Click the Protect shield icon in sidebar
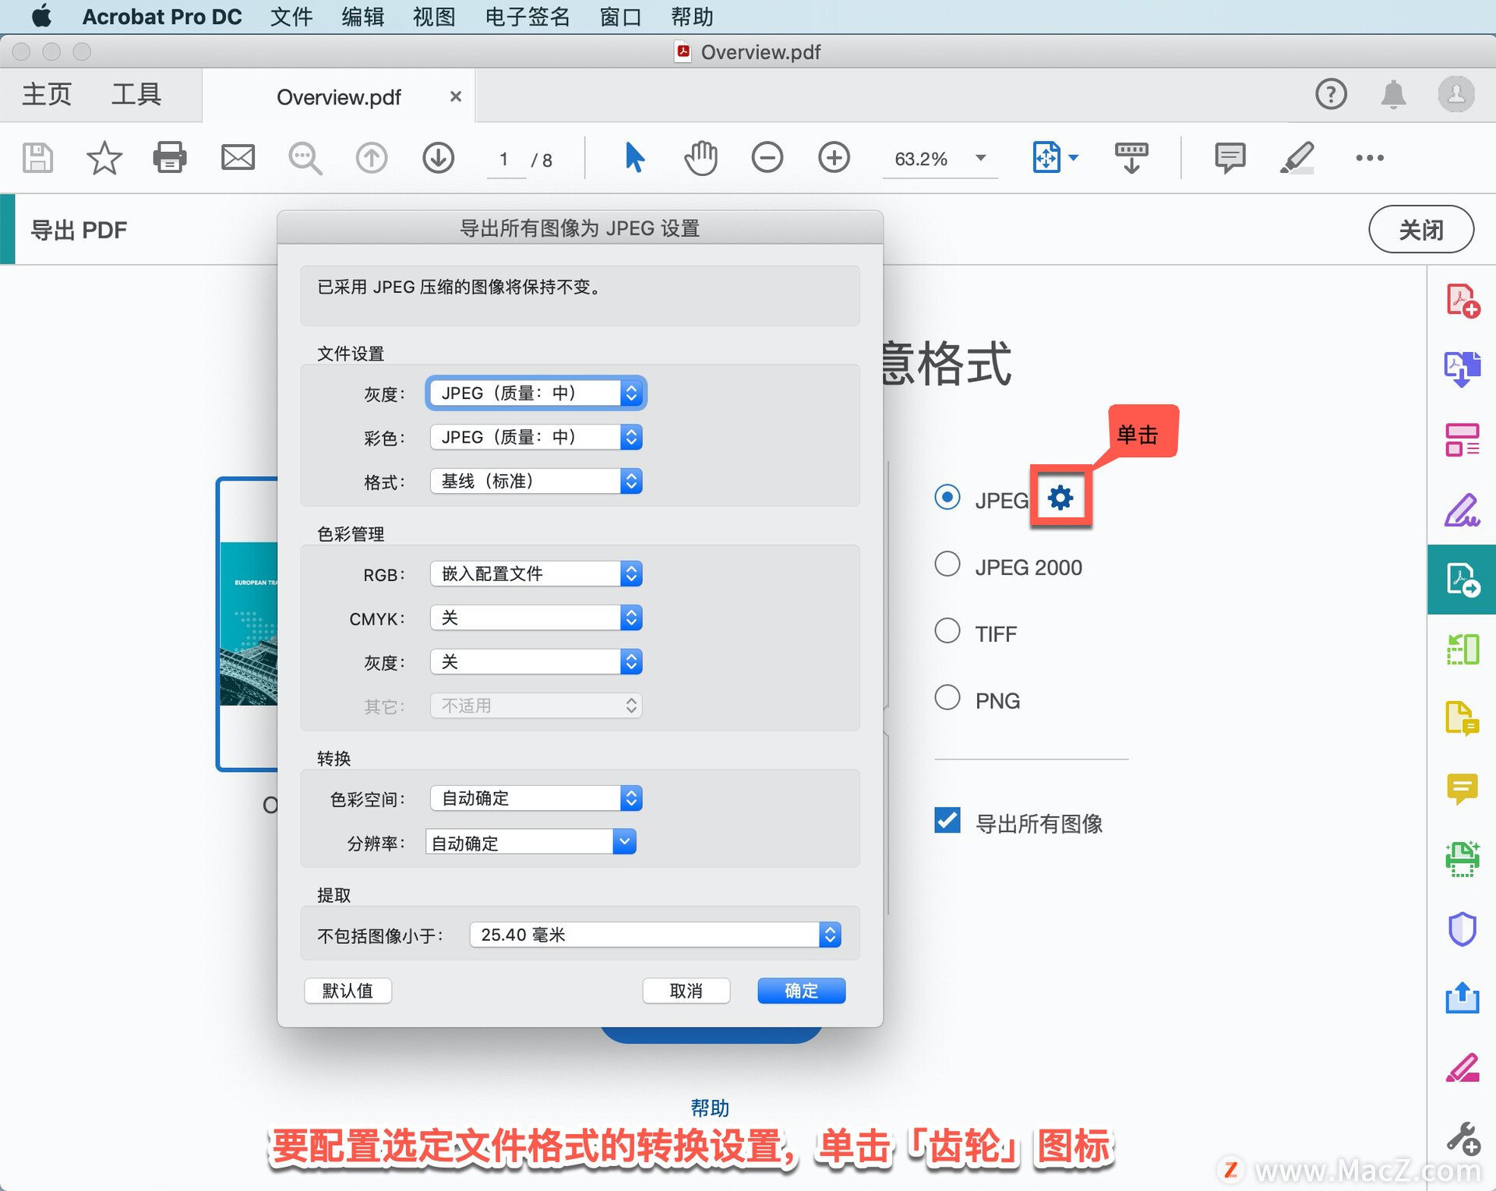Screen dimensions: 1496x1191 click(x=1462, y=928)
